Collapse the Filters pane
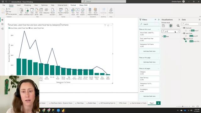This screenshot has width=201, height=113. [159, 19]
